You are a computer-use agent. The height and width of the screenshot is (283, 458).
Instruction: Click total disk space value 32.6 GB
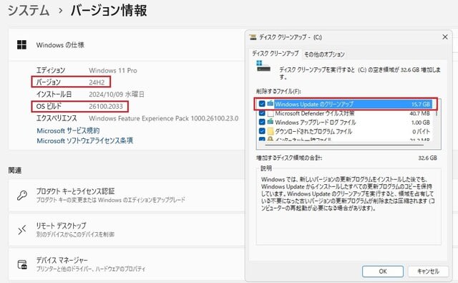(x=428, y=158)
